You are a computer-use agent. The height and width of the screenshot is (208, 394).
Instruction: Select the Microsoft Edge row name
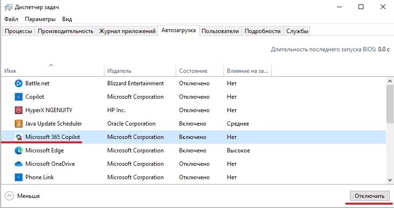tap(45, 150)
